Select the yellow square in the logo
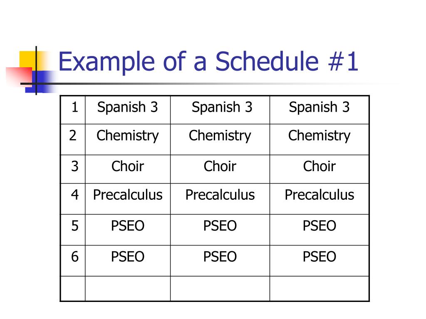This screenshot has width=426, height=319. [x=28, y=59]
